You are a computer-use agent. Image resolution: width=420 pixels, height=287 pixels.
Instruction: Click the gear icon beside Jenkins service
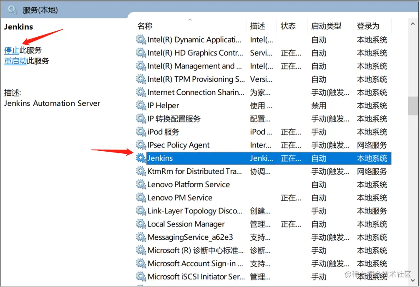pos(141,158)
